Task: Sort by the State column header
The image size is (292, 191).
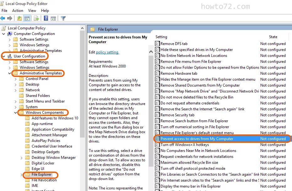Action: (273, 37)
